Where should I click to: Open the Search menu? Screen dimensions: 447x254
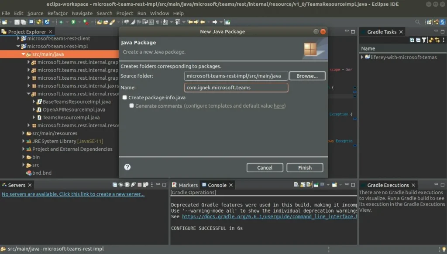coord(104,14)
